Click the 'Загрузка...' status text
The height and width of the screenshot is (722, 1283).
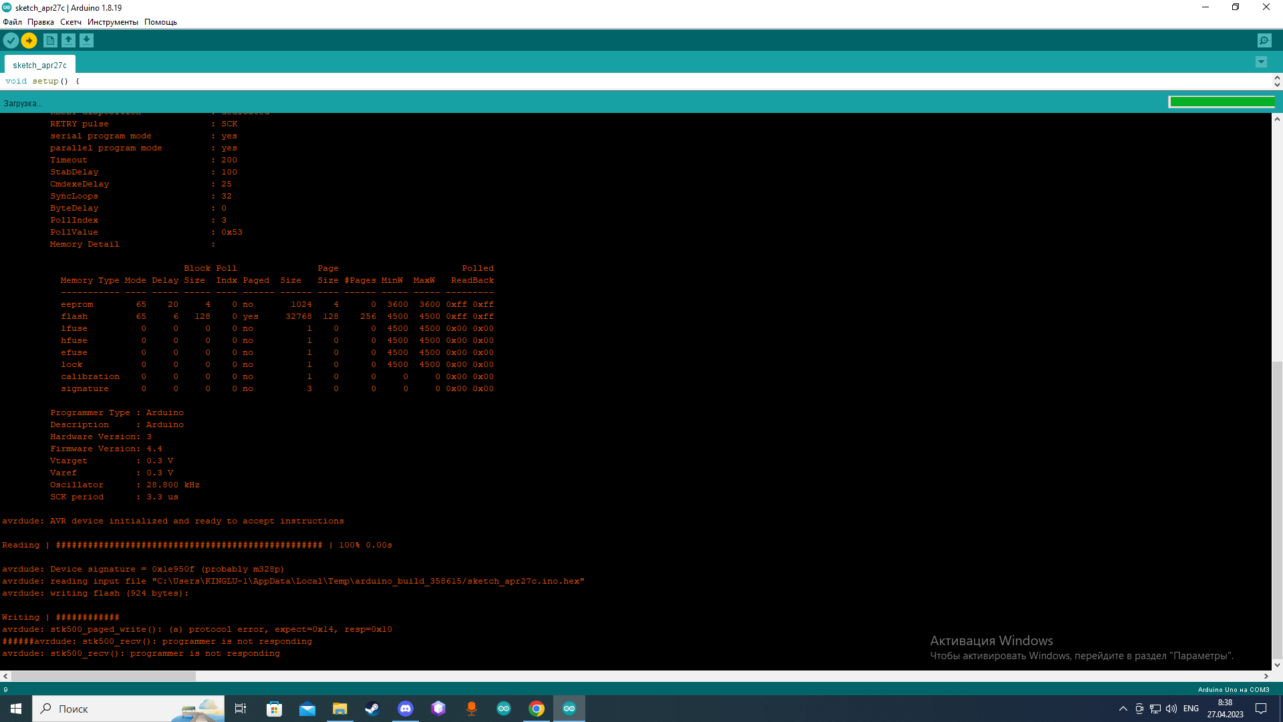point(23,104)
